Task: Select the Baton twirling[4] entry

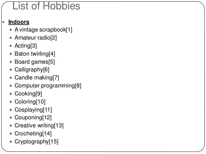Action: coord(35,54)
